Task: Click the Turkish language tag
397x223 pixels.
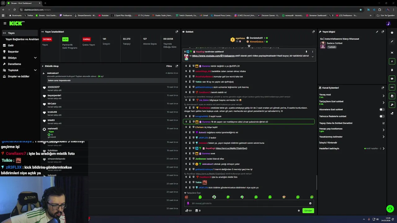Action: click(332, 47)
